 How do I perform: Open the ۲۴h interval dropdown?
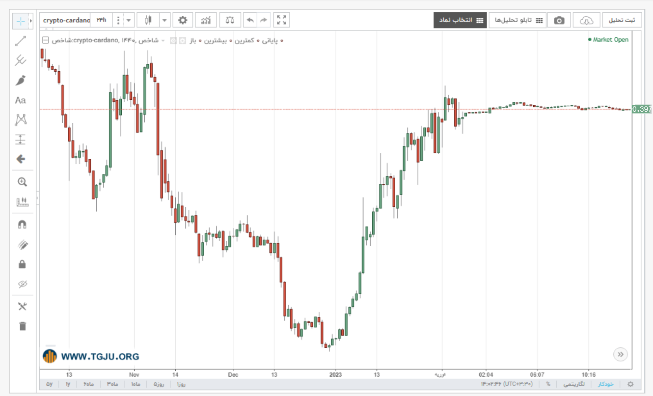pos(101,20)
